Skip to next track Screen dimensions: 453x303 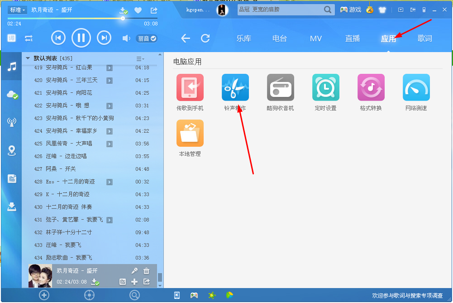[x=104, y=38]
